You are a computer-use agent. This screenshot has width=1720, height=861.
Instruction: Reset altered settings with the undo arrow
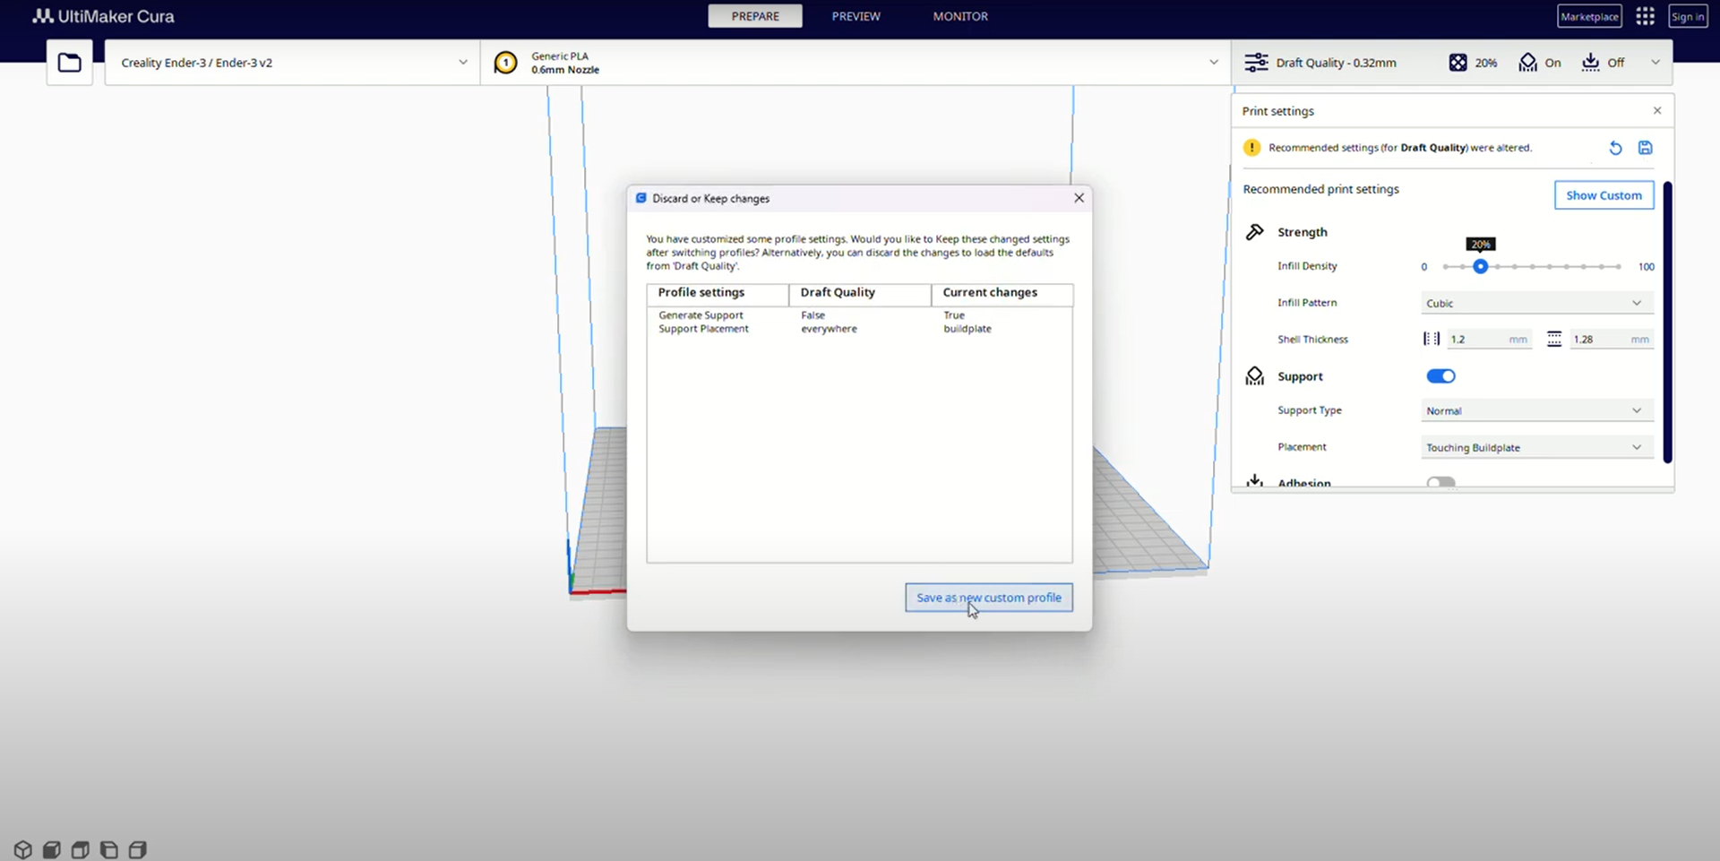tap(1615, 148)
